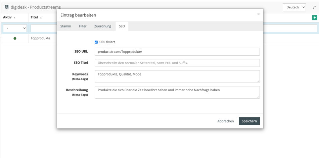
Task: Click the digidesk Productstreams module icon
Action: point(6,7)
